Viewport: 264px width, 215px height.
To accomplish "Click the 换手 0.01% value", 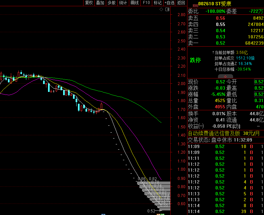I will click(x=219, y=114).
